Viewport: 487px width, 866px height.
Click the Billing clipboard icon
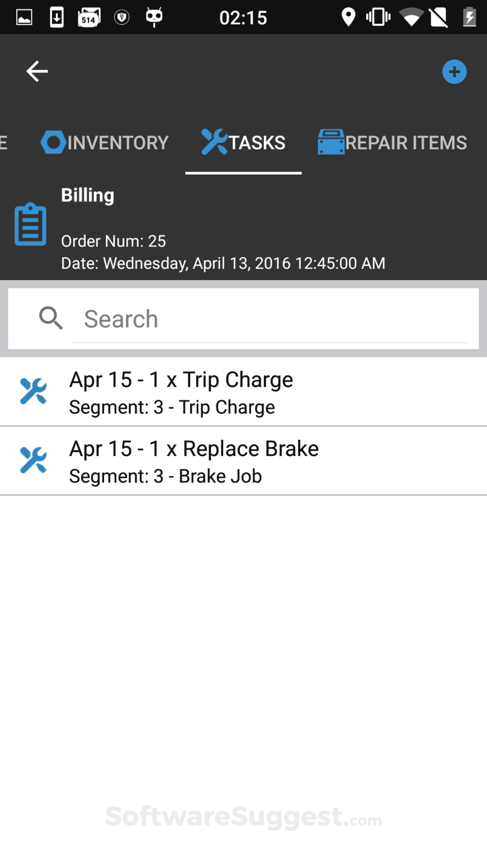[30, 224]
